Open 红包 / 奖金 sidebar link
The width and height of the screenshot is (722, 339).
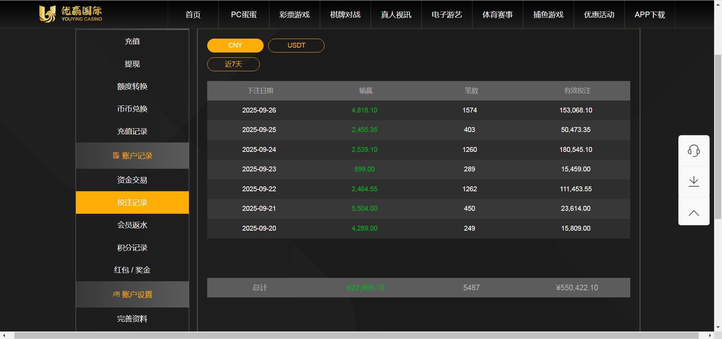coord(132,270)
